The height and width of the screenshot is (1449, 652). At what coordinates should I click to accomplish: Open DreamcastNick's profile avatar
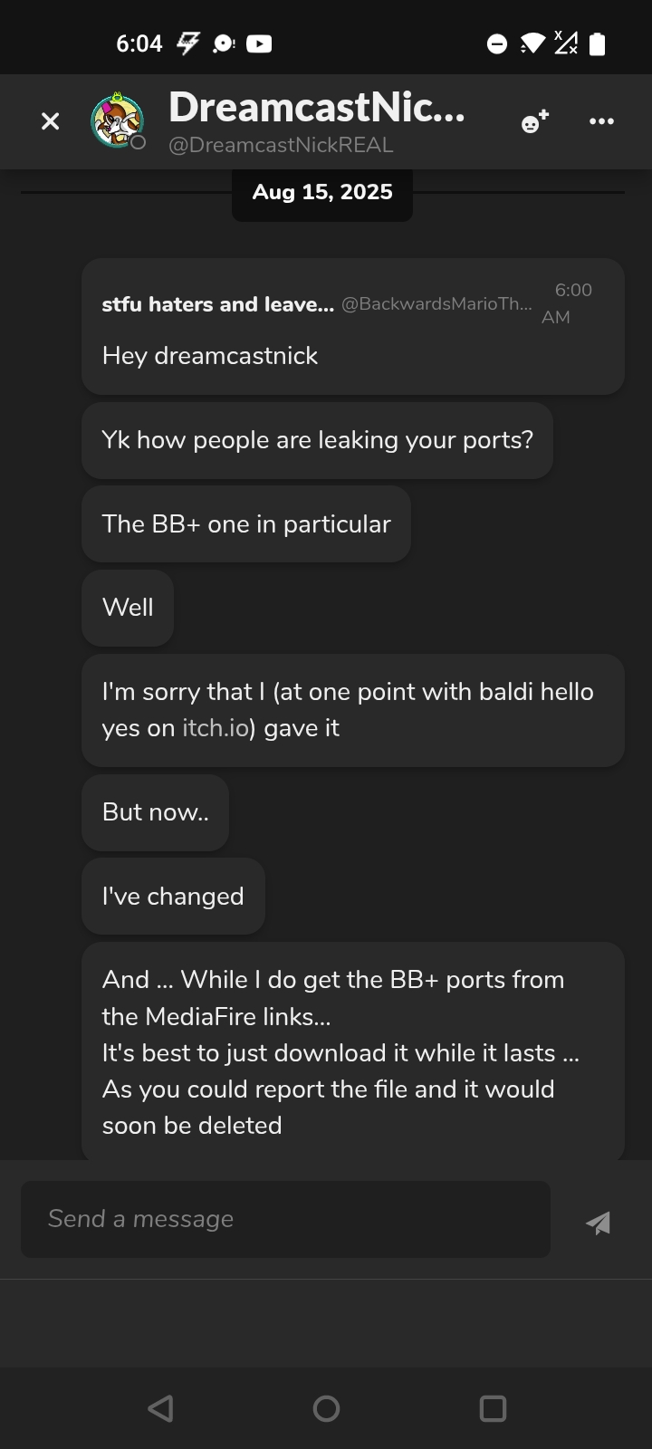pos(117,120)
